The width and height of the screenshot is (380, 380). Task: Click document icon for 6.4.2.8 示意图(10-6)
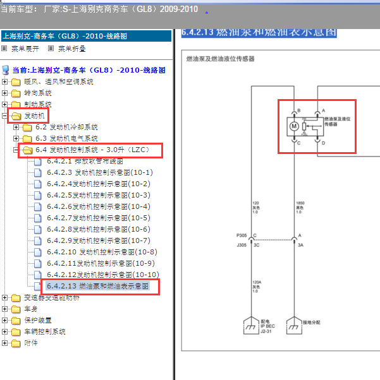pyautogui.click(x=38, y=230)
